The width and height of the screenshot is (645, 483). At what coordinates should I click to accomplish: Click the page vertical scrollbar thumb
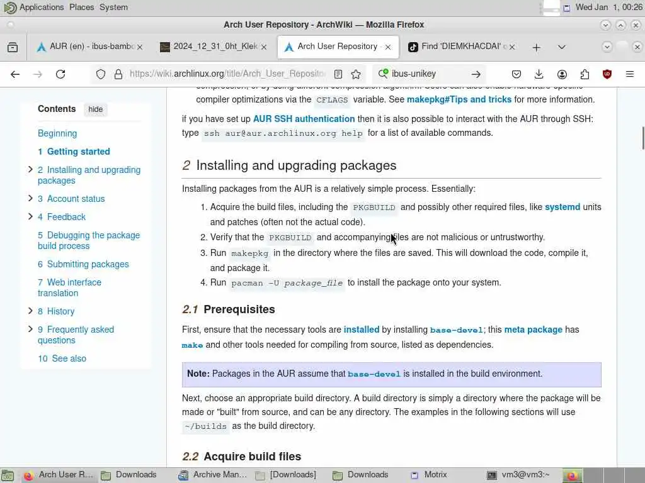[643, 138]
